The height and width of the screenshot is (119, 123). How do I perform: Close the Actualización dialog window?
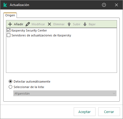(x=116, y=5)
